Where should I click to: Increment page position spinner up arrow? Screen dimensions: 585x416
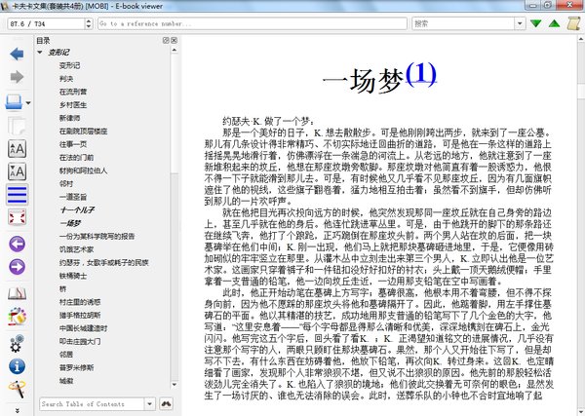[x=89, y=20]
